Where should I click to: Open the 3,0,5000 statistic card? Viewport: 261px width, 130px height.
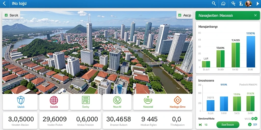[20, 121]
